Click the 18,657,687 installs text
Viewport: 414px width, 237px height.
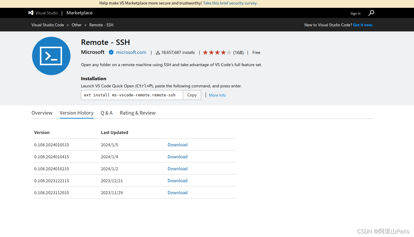coord(178,52)
